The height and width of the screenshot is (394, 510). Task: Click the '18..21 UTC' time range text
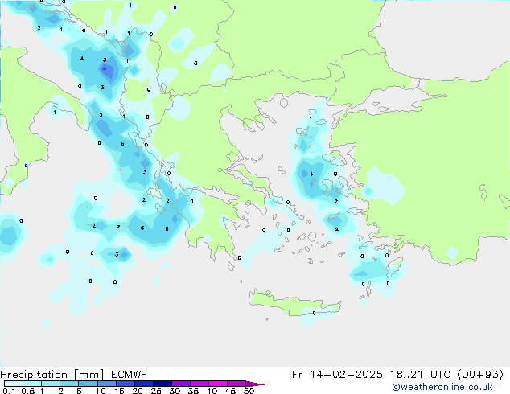420,375
